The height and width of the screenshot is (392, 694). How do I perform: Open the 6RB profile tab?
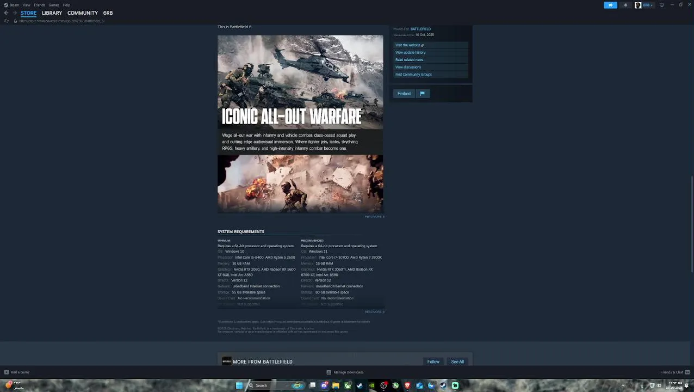[108, 13]
